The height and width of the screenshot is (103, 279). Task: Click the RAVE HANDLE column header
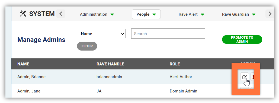[x=110, y=64]
